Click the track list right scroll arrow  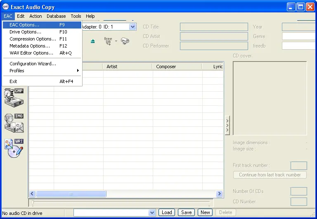pyautogui.click(x=219, y=194)
